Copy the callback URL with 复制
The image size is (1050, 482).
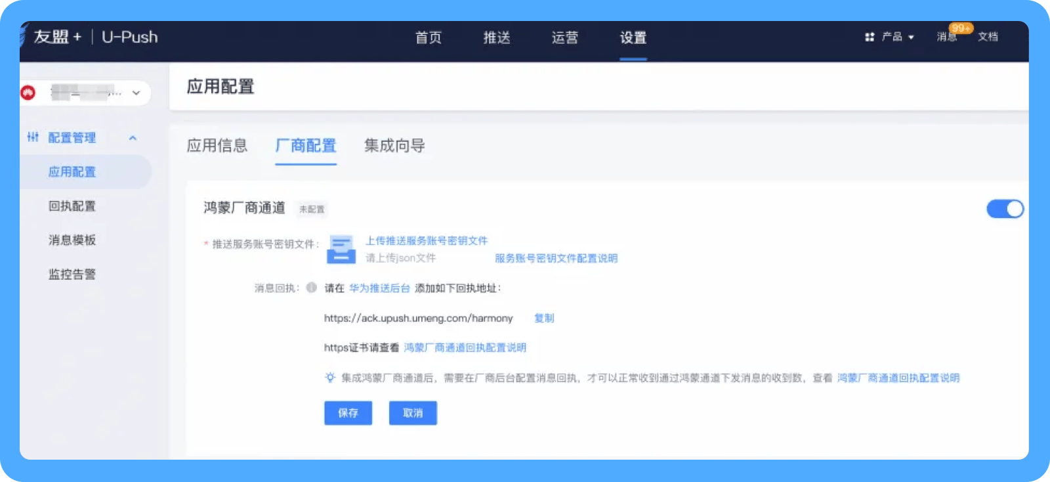[544, 318]
